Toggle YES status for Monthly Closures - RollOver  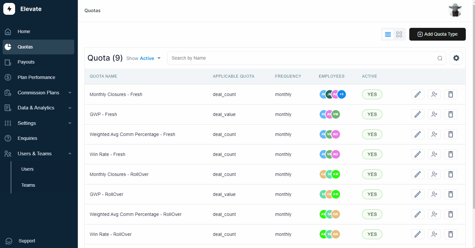(x=372, y=174)
